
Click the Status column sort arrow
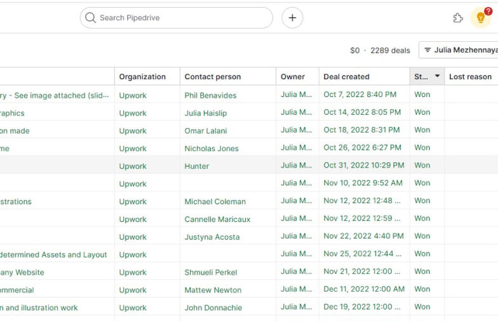(x=437, y=77)
